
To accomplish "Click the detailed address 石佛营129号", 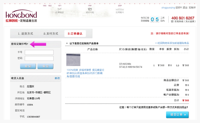I will pos(34,98).
